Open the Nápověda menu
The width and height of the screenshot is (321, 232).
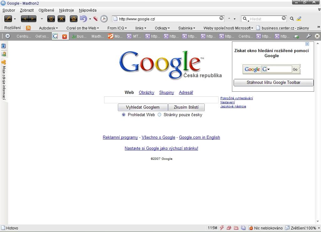88,10
